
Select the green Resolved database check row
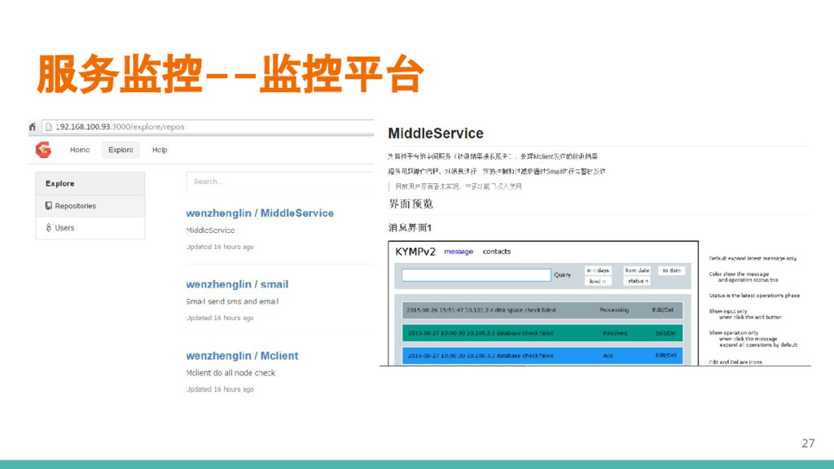click(542, 333)
